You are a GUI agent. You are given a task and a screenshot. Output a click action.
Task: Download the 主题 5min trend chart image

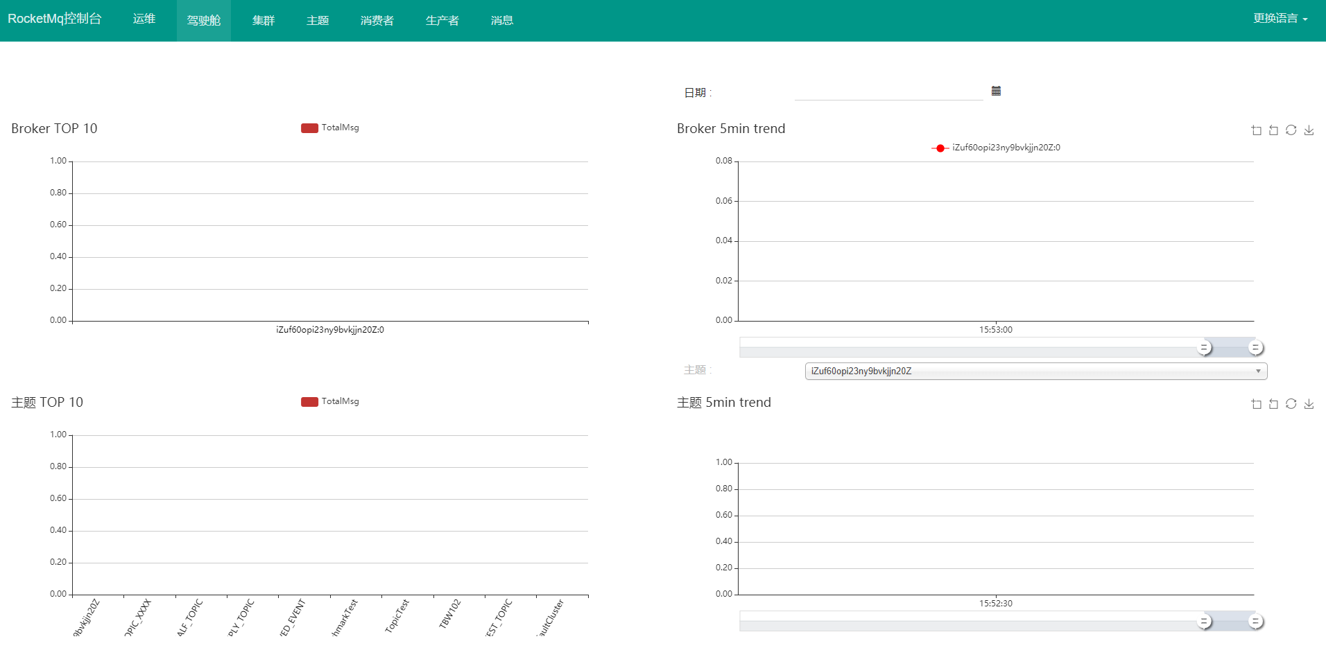[1309, 404]
